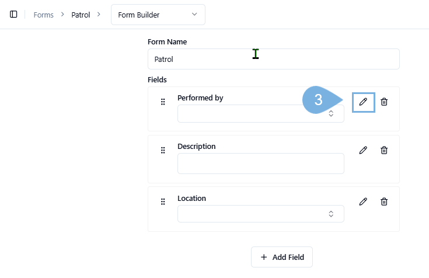Image resolution: width=429 pixels, height=278 pixels.
Task: Toggle the sidebar panel icon
Action: 13,15
